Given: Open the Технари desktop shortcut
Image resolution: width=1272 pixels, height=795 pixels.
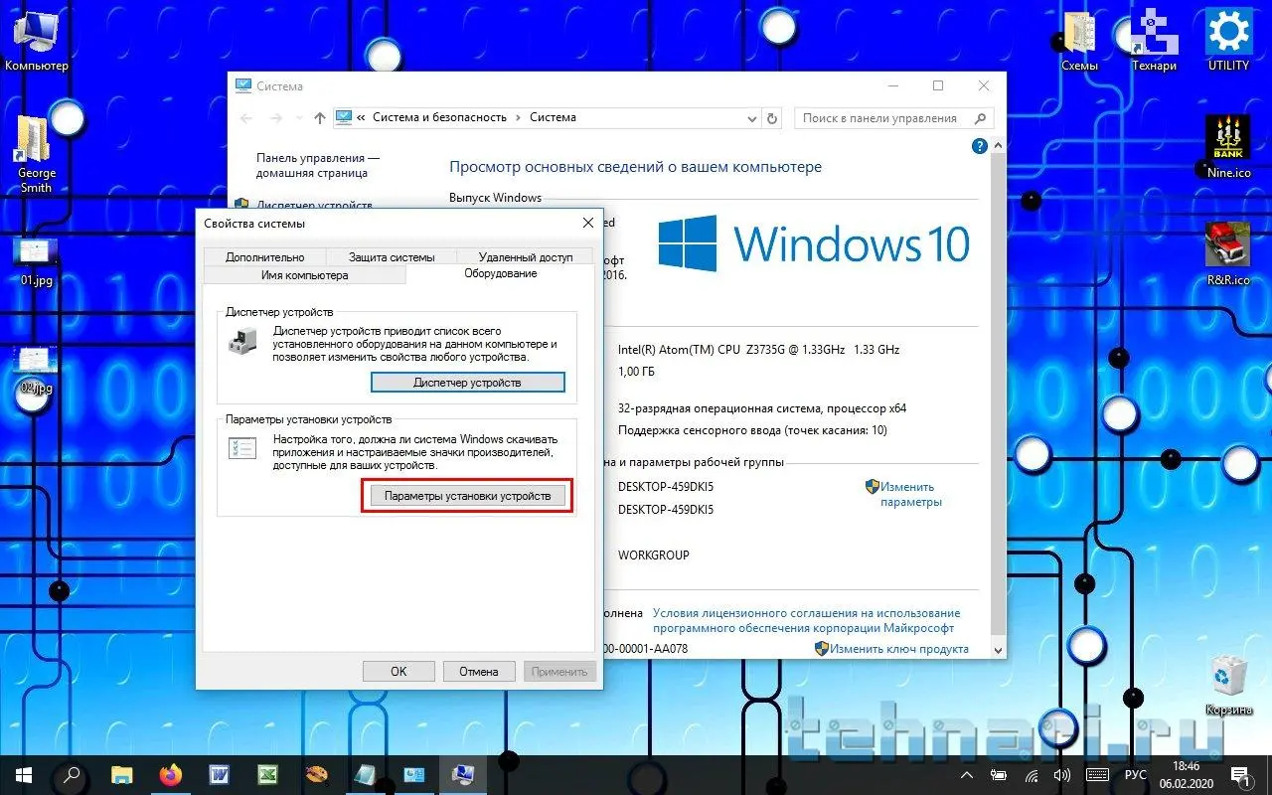Looking at the screenshot, I should [1154, 40].
